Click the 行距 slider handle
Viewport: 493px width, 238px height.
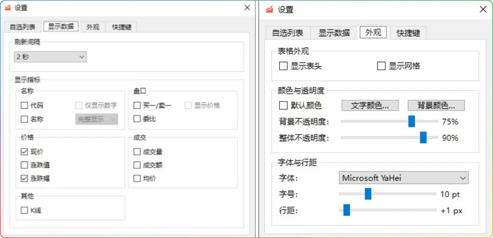point(346,210)
